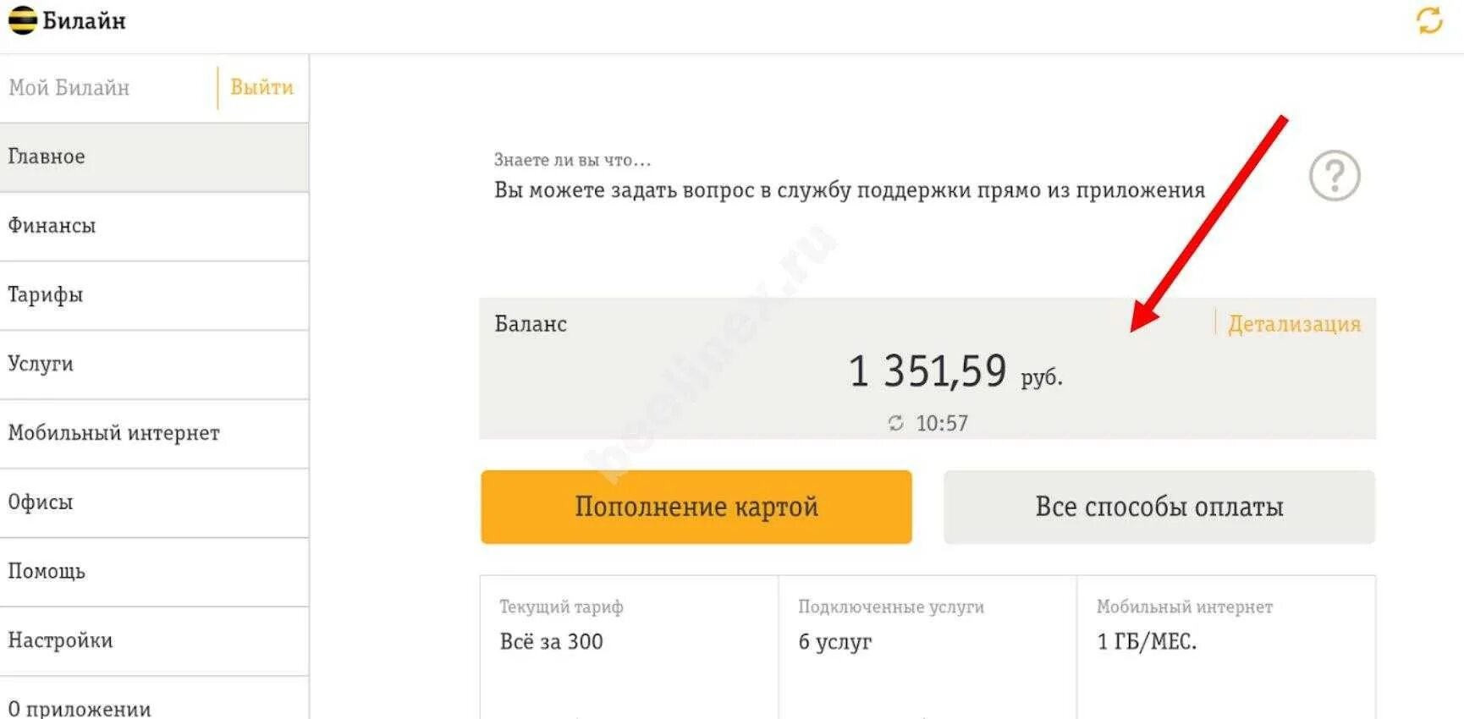The image size is (1464, 719).
Task: Select О приложении menu item
Action: tap(154, 702)
